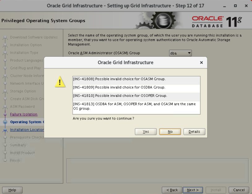Decline the warning by clicking No
Viewport: 252px width, 194px height.
click(170, 132)
